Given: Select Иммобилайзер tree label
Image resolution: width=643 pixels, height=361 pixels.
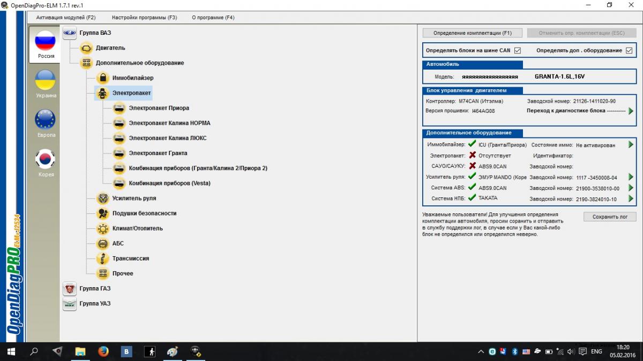Looking at the screenshot, I should pos(133,78).
